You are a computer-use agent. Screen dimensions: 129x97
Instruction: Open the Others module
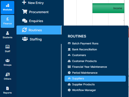tap(7, 76)
